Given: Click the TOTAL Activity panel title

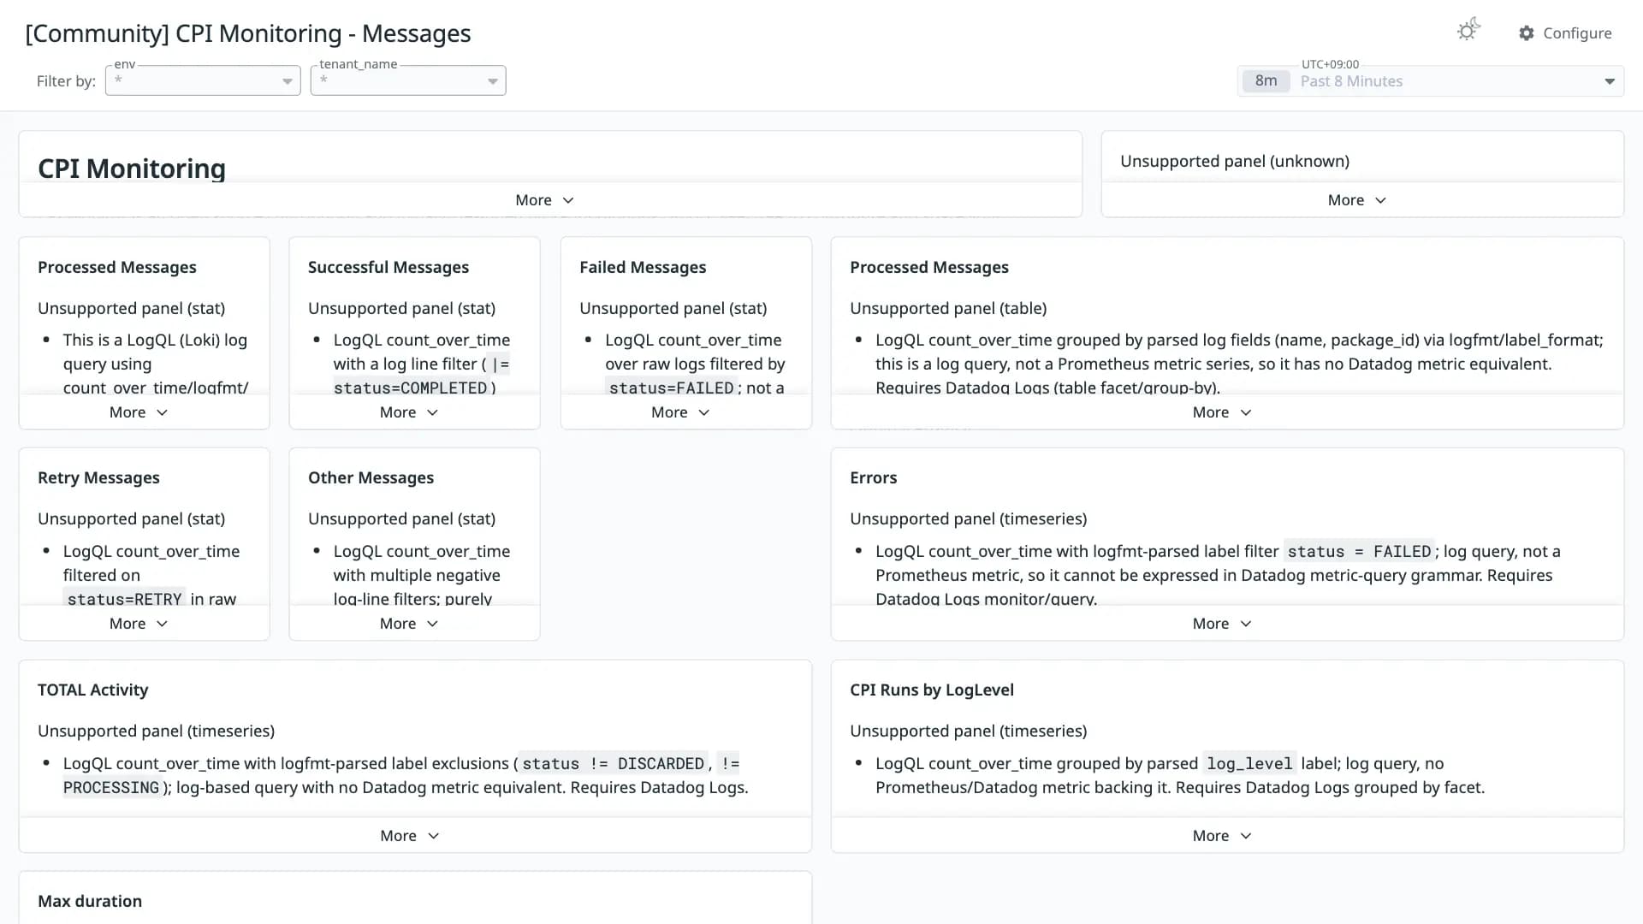Looking at the screenshot, I should click(92, 690).
